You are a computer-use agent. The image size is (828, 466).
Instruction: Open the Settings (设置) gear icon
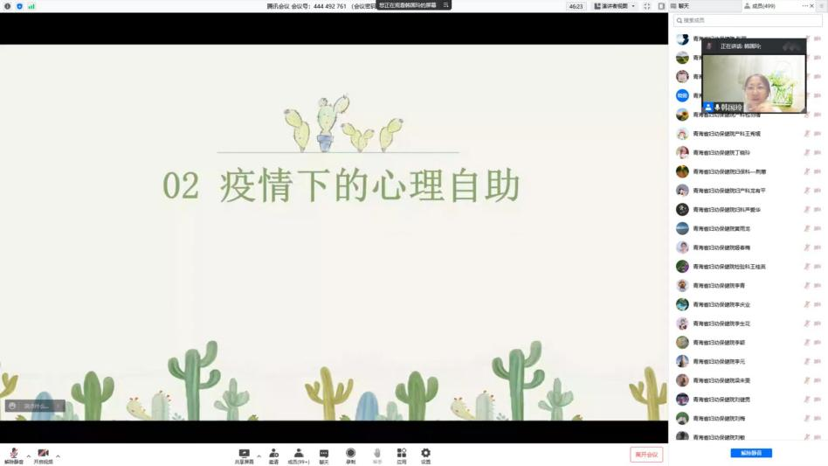[x=425, y=454]
